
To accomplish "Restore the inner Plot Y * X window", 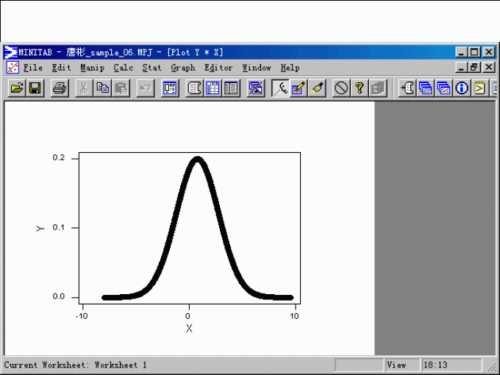I will click(474, 68).
